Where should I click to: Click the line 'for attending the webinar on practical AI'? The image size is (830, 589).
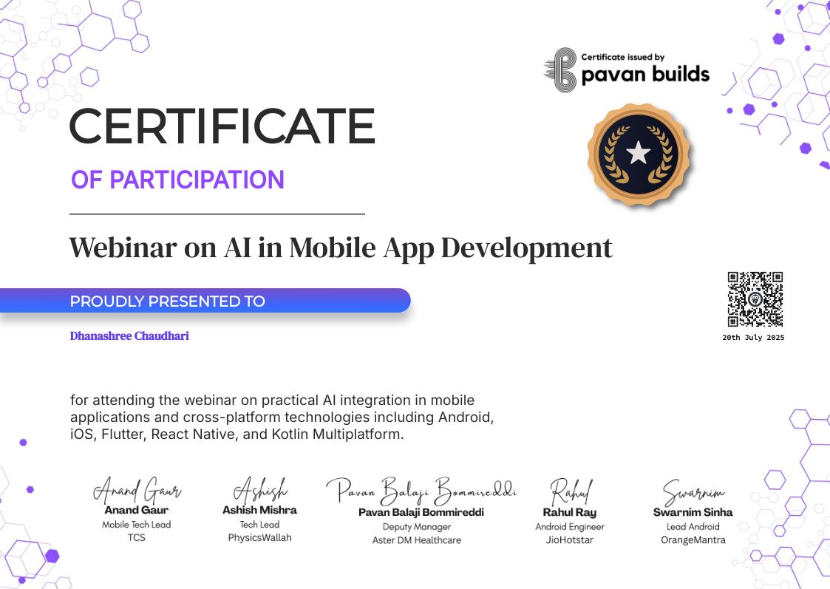coord(272,400)
